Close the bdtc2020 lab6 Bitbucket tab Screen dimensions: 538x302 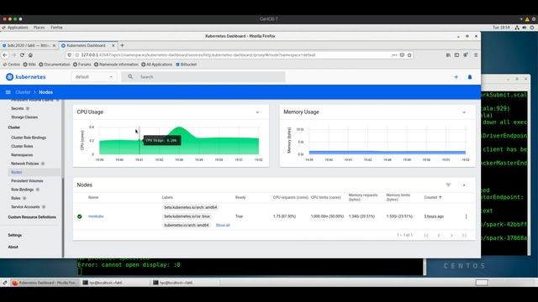tap(54, 45)
